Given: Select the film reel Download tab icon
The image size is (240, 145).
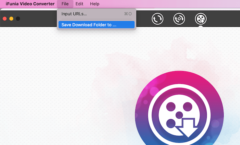Looking at the screenshot, I should click(201, 19).
